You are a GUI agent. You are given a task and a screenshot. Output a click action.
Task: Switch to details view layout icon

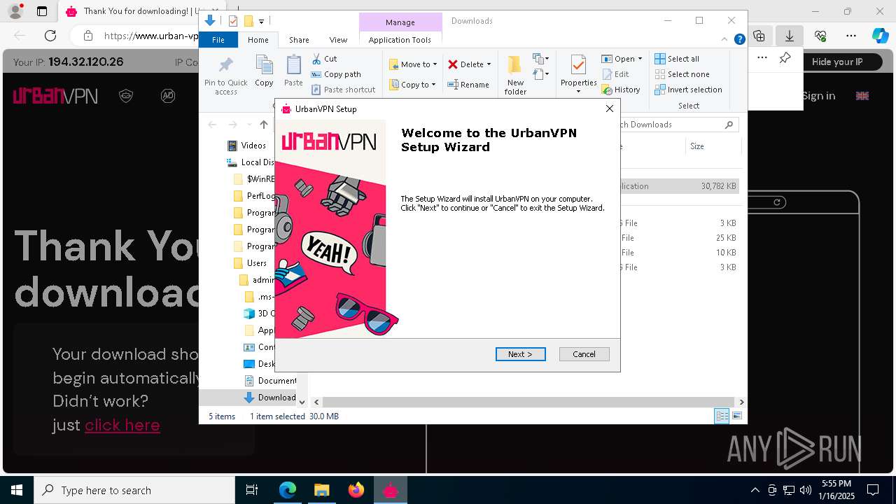click(x=722, y=416)
